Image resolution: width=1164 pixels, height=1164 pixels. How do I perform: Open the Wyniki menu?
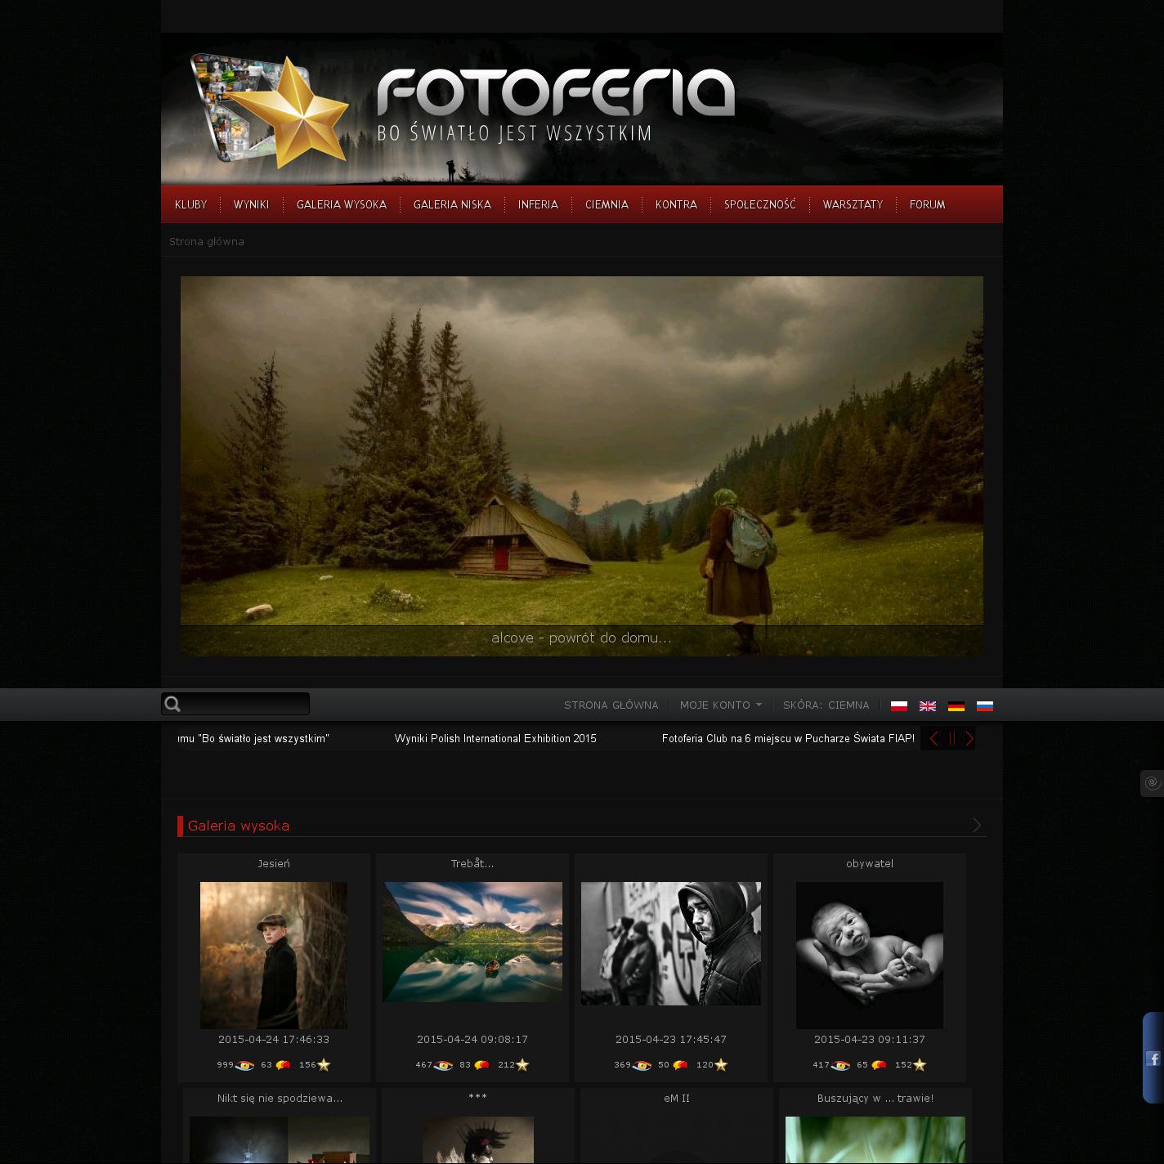(x=251, y=204)
